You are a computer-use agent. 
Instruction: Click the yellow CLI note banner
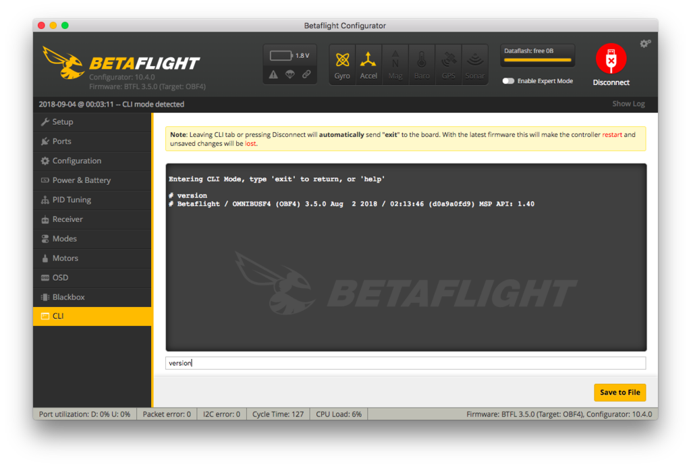pyautogui.click(x=406, y=139)
